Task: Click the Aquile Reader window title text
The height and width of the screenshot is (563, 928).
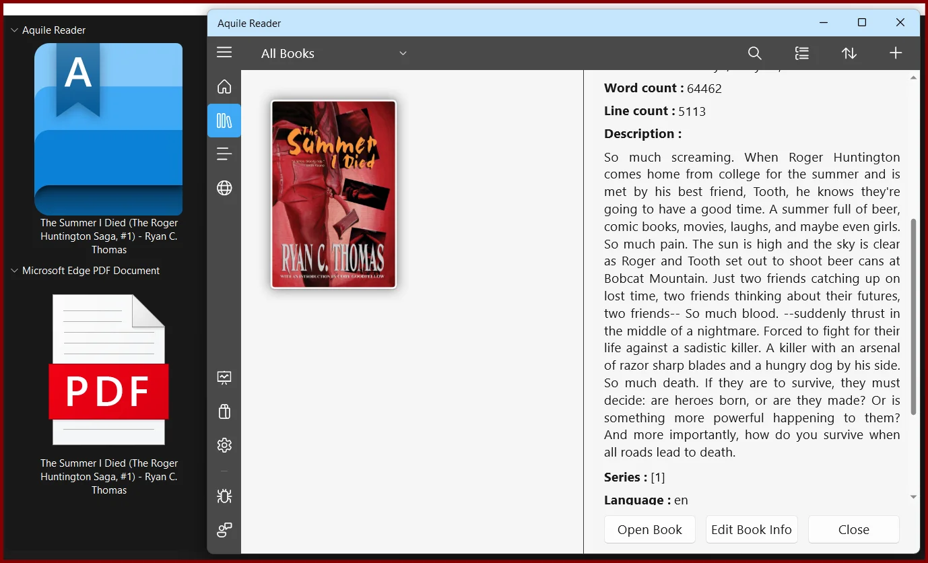Action: tap(249, 23)
